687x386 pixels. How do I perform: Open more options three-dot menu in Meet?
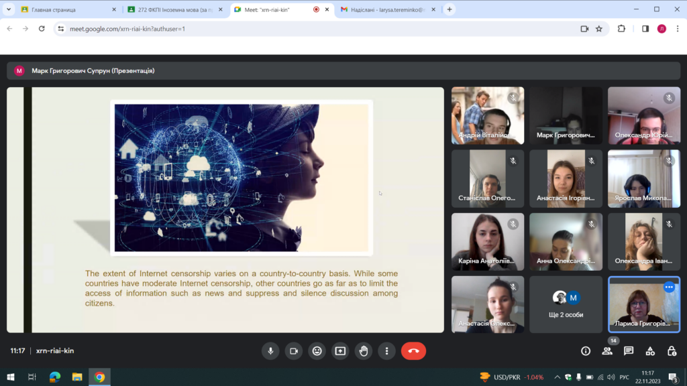386,350
